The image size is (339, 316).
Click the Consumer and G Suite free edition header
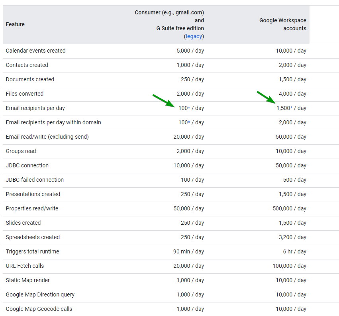(x=169, y=20)
